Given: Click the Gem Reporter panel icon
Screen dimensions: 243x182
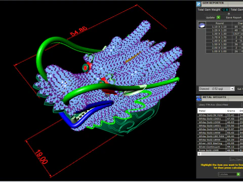Looking at the screenshot, I should 198,4.
